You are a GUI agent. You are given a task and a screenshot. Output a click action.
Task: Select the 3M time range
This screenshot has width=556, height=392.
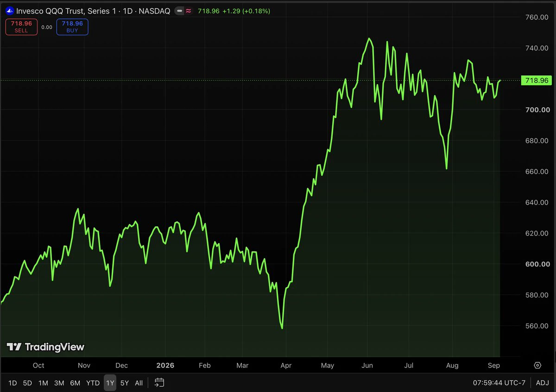[x=59, y=383]
